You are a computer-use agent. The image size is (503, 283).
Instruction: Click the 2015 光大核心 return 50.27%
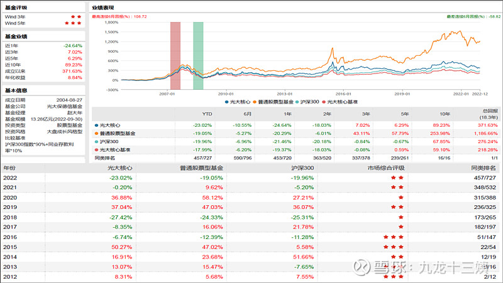(x=121, y=247)
